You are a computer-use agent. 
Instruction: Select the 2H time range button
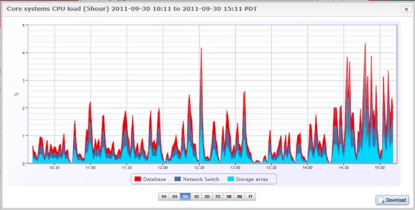(x=175, y=197)
